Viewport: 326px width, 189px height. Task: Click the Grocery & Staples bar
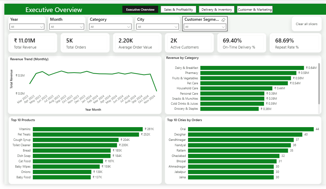(x=230, y=109)
